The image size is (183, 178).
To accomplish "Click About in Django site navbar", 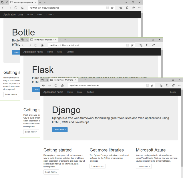I will 80,92.
